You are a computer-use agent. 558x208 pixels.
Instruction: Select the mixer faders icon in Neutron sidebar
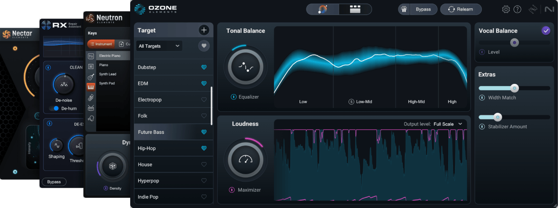click(x=91, y=56)
